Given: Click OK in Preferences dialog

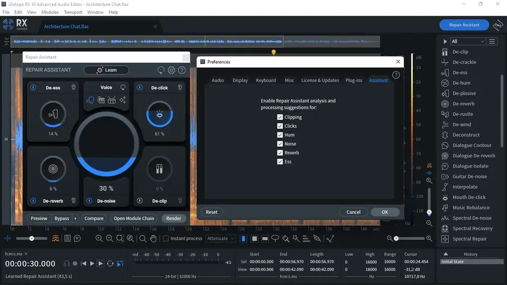Looking at the screenshot, I should pyautogui.click(x=385, y=212).
